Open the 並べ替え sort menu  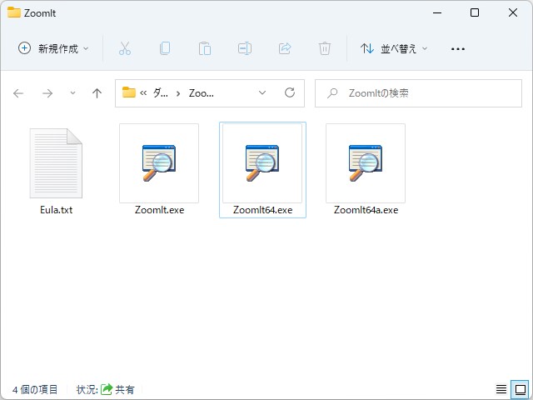coord(394,48)
